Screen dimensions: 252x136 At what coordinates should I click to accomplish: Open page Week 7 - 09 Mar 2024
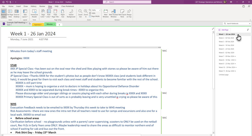tap(227, 56)
